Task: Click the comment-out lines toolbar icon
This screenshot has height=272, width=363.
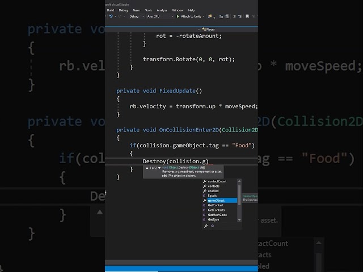Action: [x=234, y=16]
